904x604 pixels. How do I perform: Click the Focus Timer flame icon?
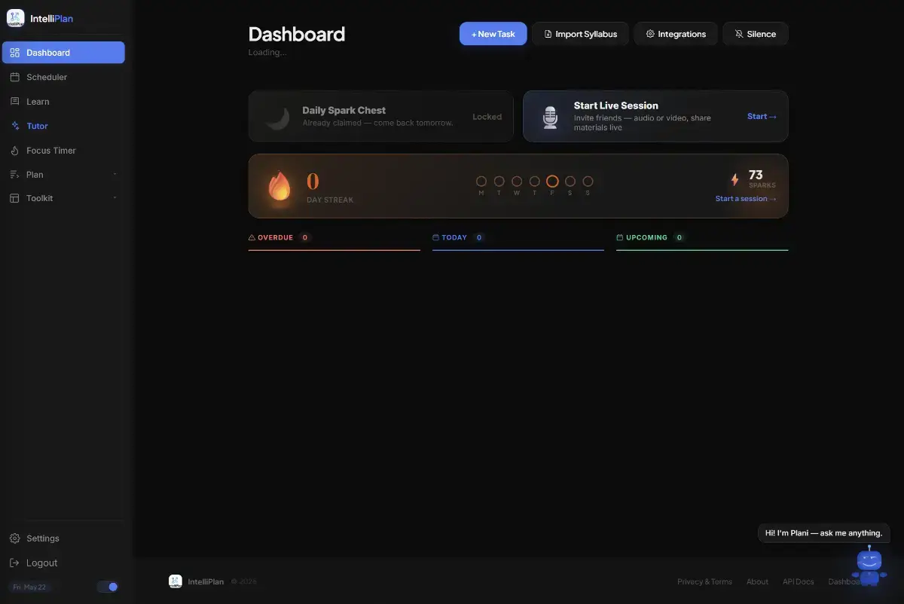[x=15, y=150]
